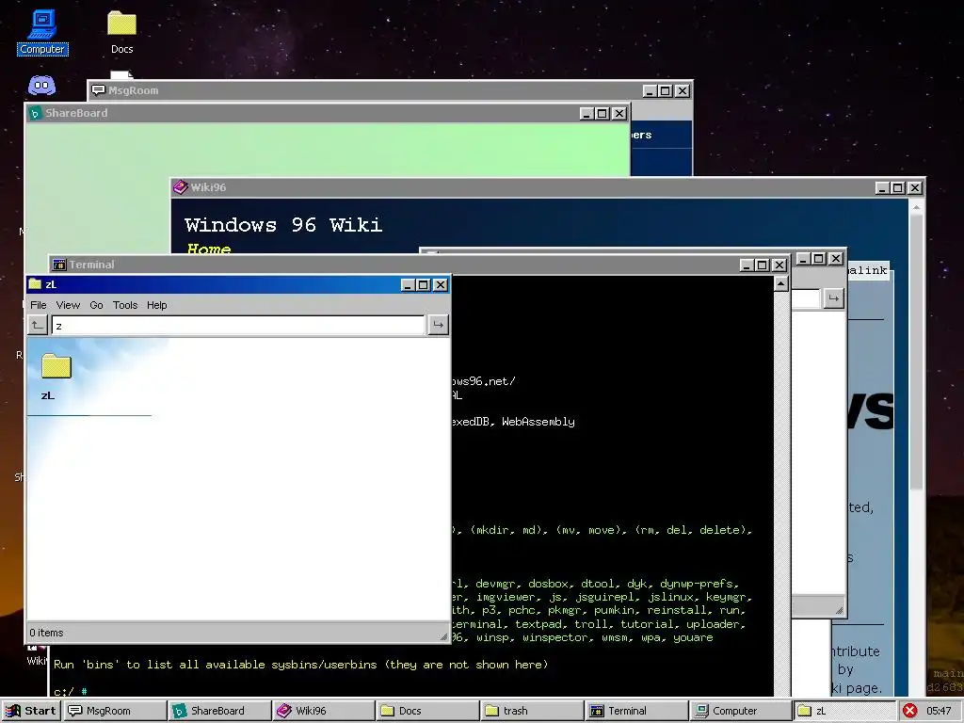This screenshot has height=723, width=964.
Task: Click the Wiki96 book icon in title bar
Action: click(x=180, y=187)
